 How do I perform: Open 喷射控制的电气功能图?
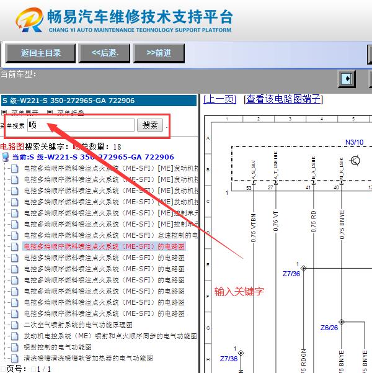[58, 347]
